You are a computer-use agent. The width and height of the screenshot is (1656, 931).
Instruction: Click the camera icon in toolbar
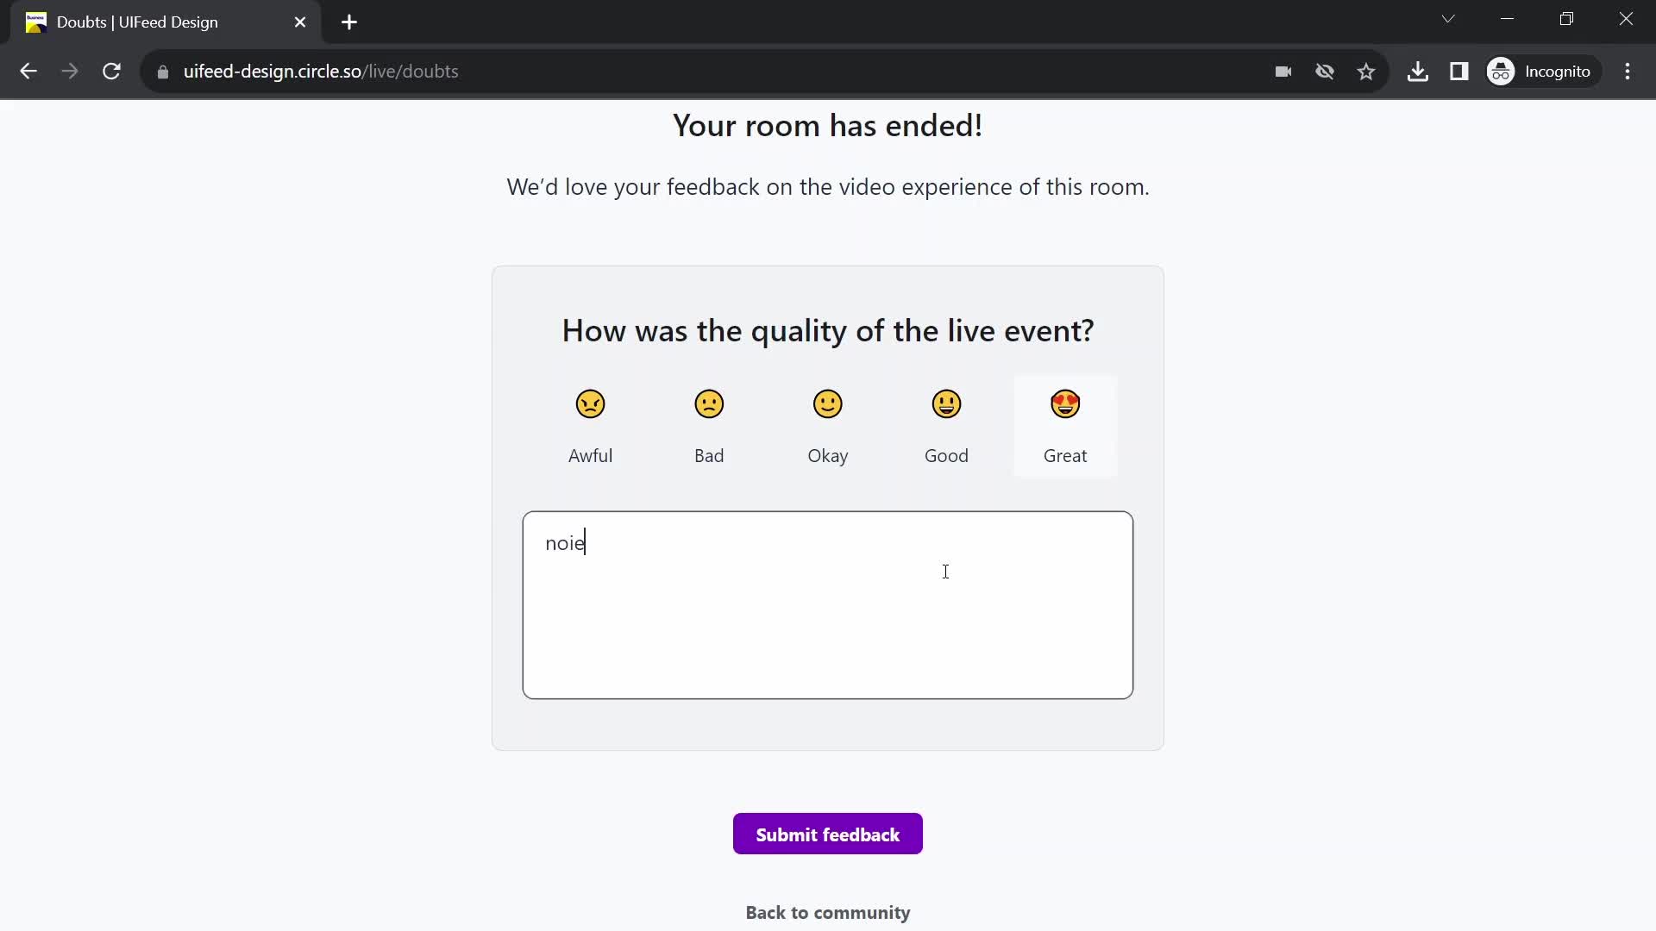(x=1283, y=71)
